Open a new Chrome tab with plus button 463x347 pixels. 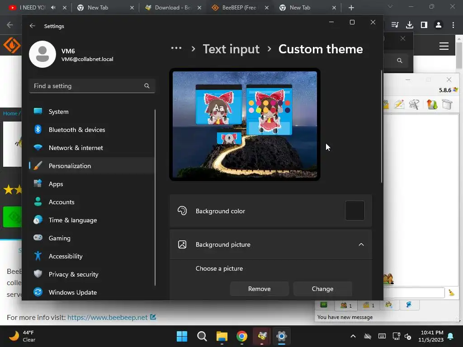click(x=351, y=8)
